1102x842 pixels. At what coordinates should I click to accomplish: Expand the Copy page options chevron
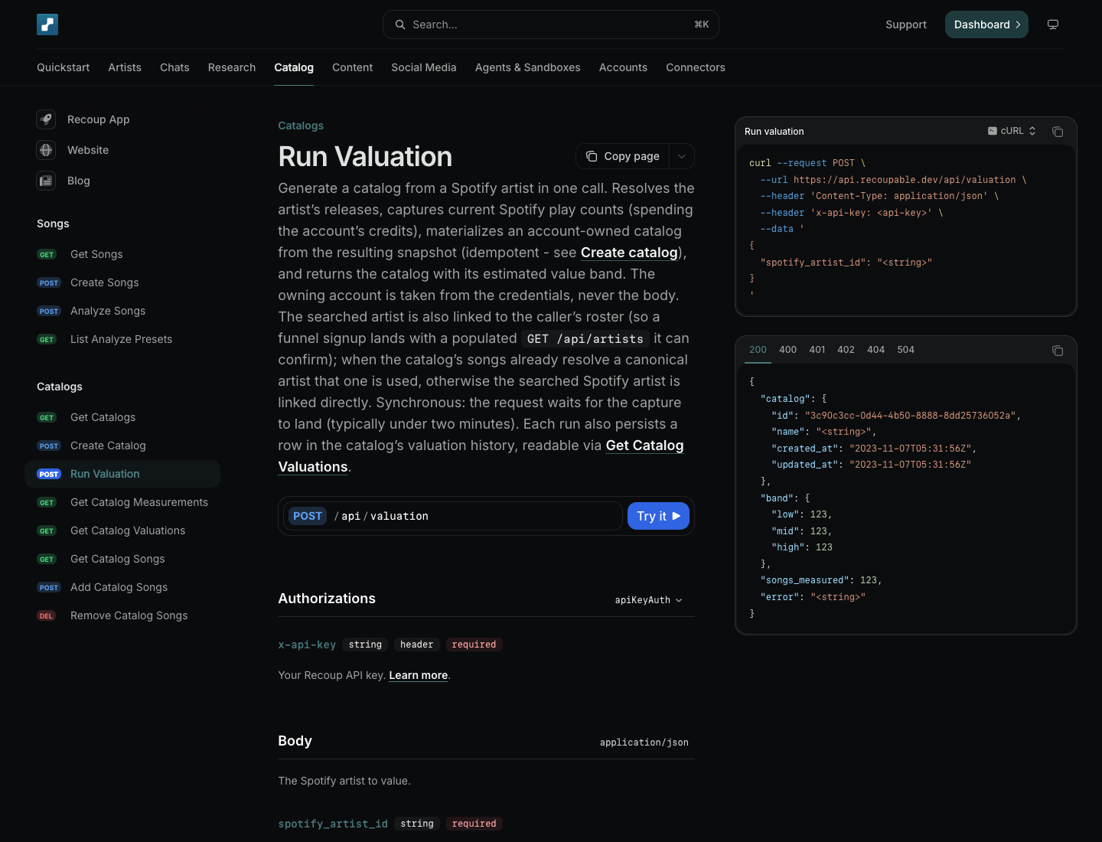tap(682, 156)
